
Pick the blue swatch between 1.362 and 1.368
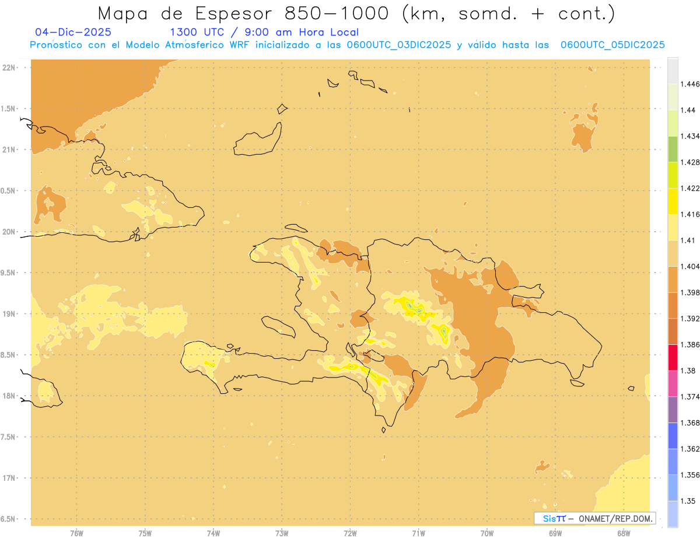(x=673, y=436)
